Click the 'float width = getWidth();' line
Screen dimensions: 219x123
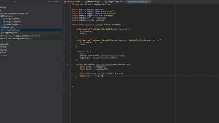pyautogui.click(x=93, y=67)
